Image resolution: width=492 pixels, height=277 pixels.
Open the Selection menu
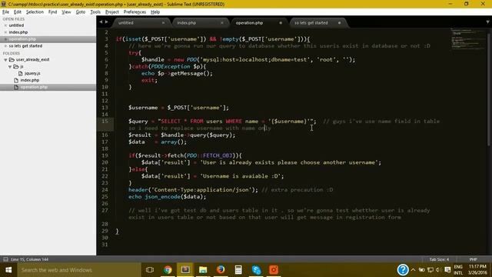click(35, 12)
